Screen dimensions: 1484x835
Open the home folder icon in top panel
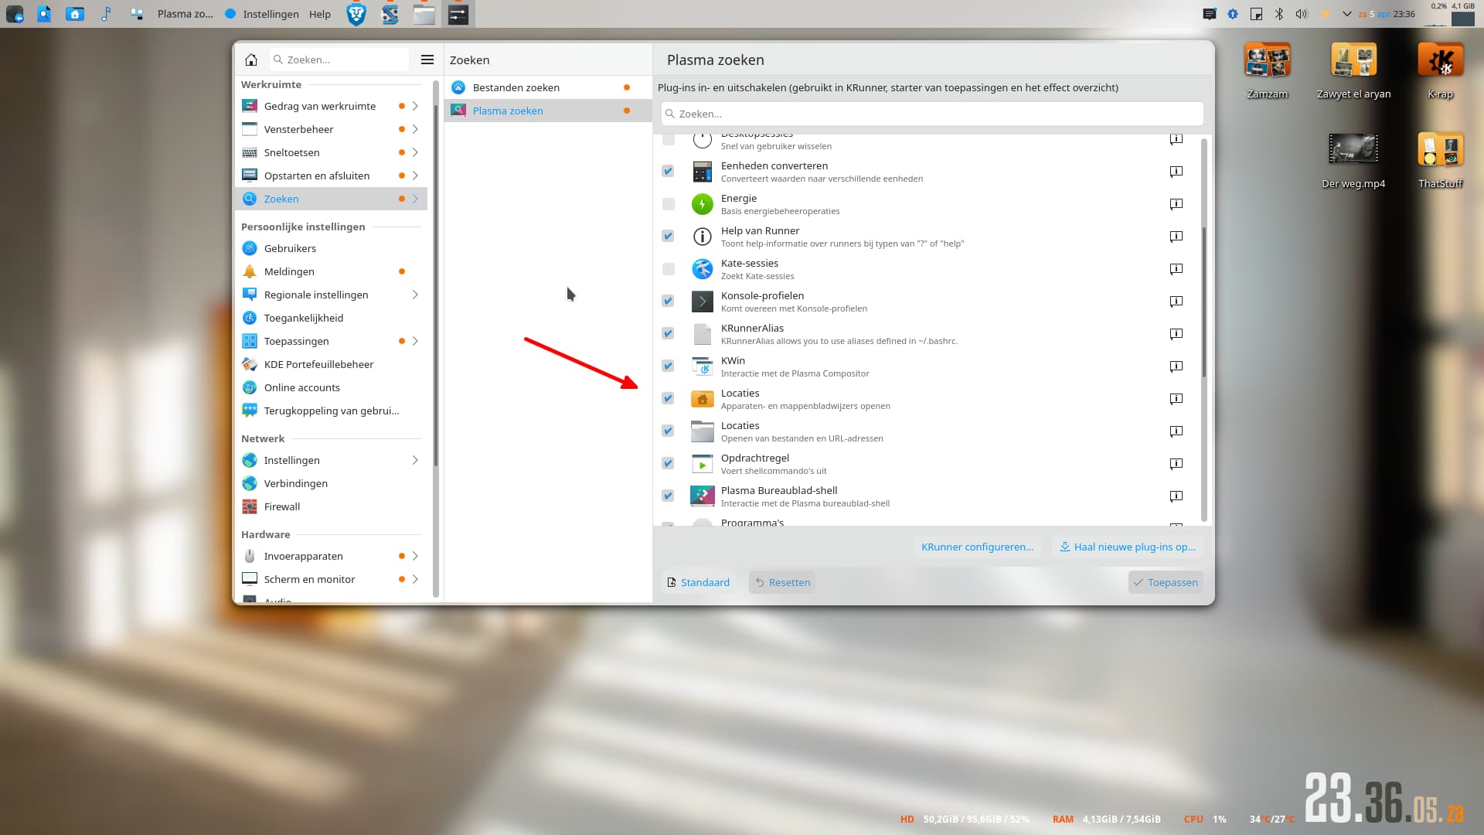[x=75, y=14]
